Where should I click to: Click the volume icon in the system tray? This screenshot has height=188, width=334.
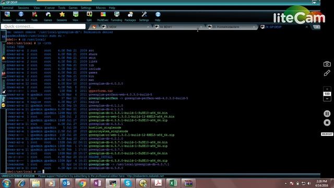[x=309, y=183]
